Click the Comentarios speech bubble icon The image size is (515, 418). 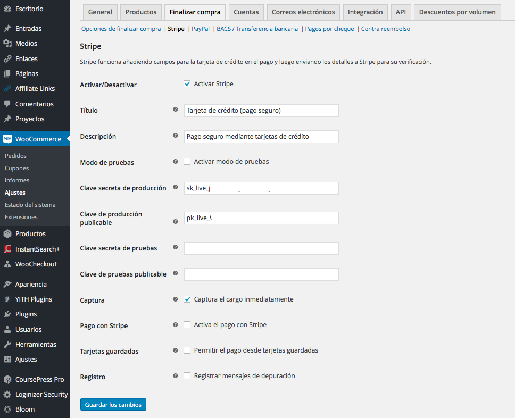(x=7, y=104)
